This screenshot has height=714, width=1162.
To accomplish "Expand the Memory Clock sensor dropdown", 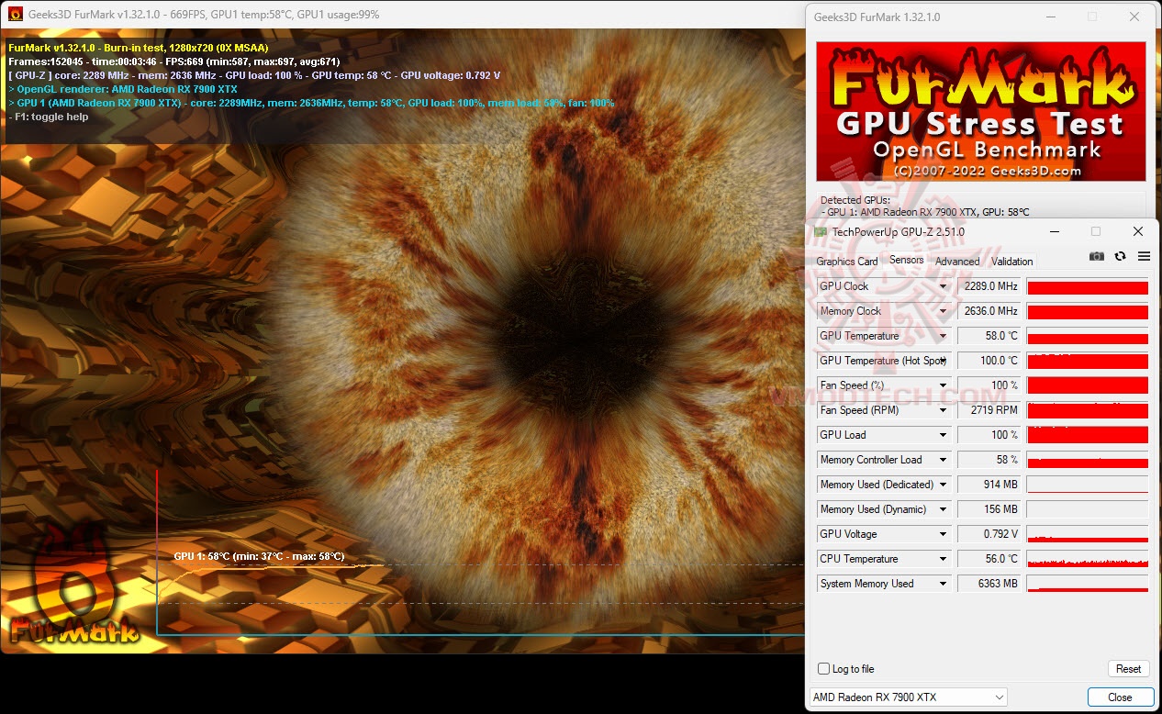I will (x=943, y=311).
